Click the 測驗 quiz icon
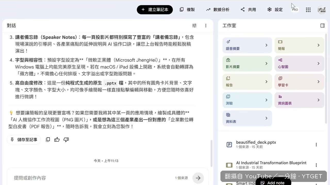 point(228,97)
